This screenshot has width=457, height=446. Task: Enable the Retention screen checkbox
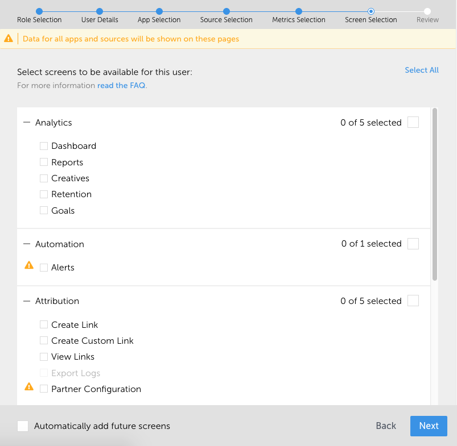tap(44, 194)
